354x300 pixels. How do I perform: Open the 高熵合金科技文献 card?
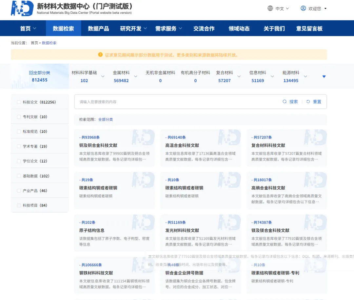pyautogui.click(x=287, y=191)
